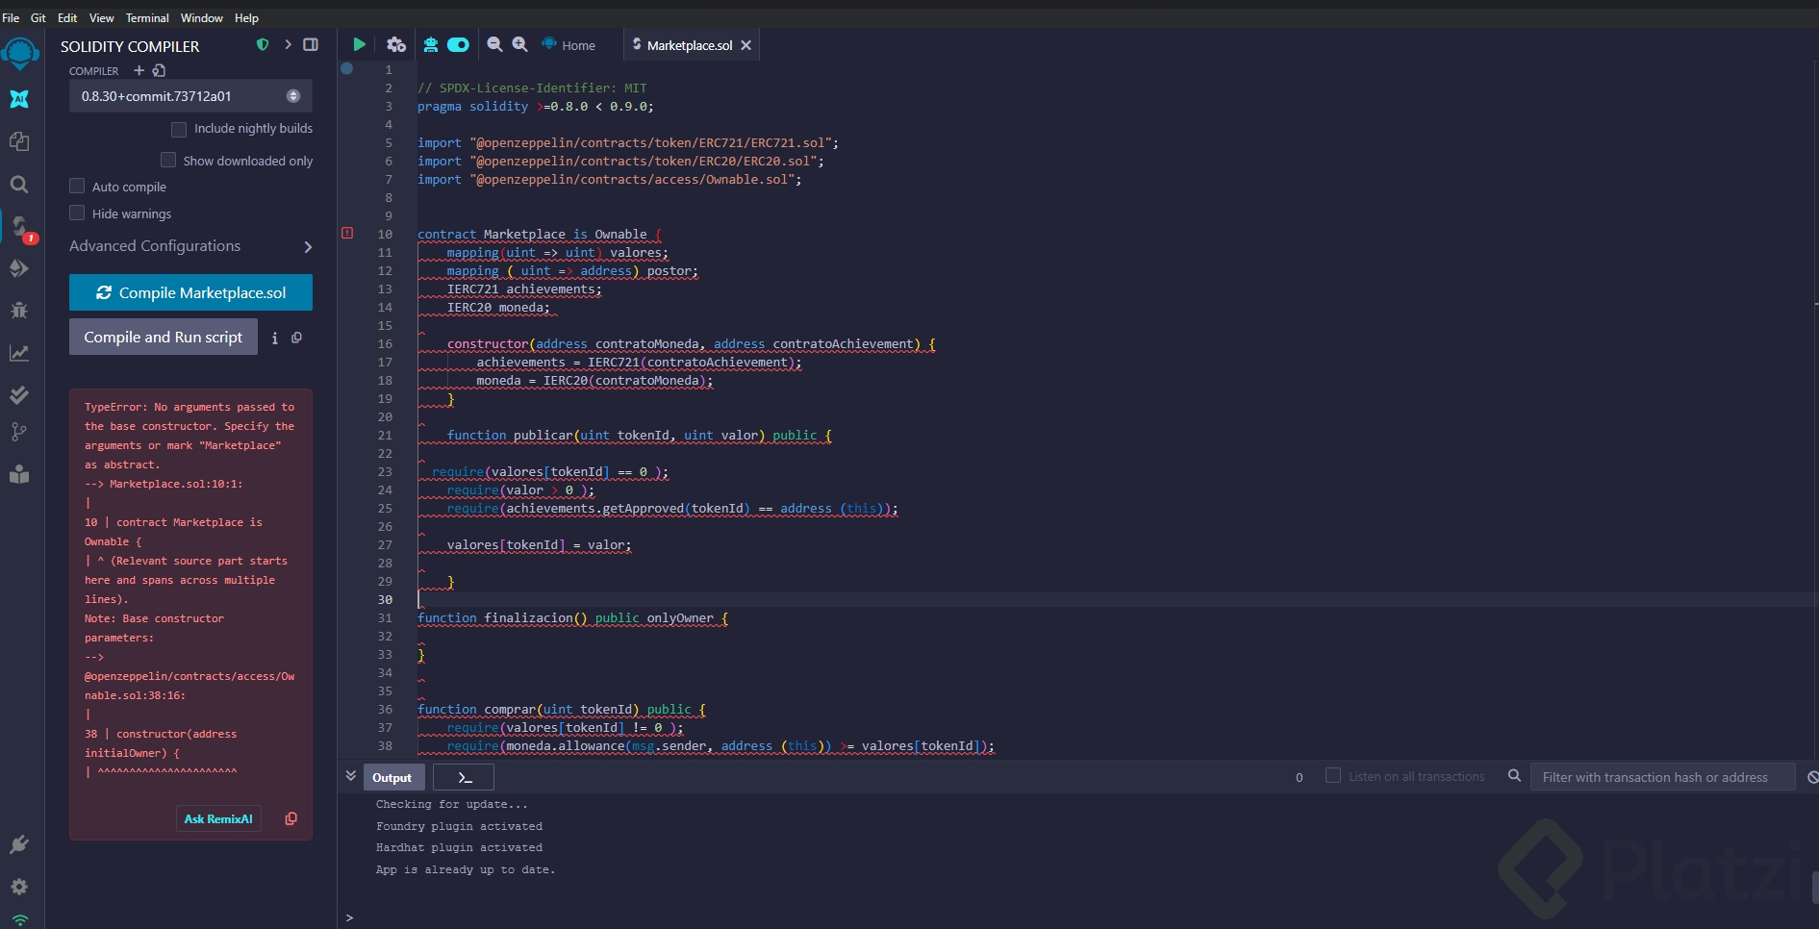Click the Ask RemixAI button

tap(218, 818)
